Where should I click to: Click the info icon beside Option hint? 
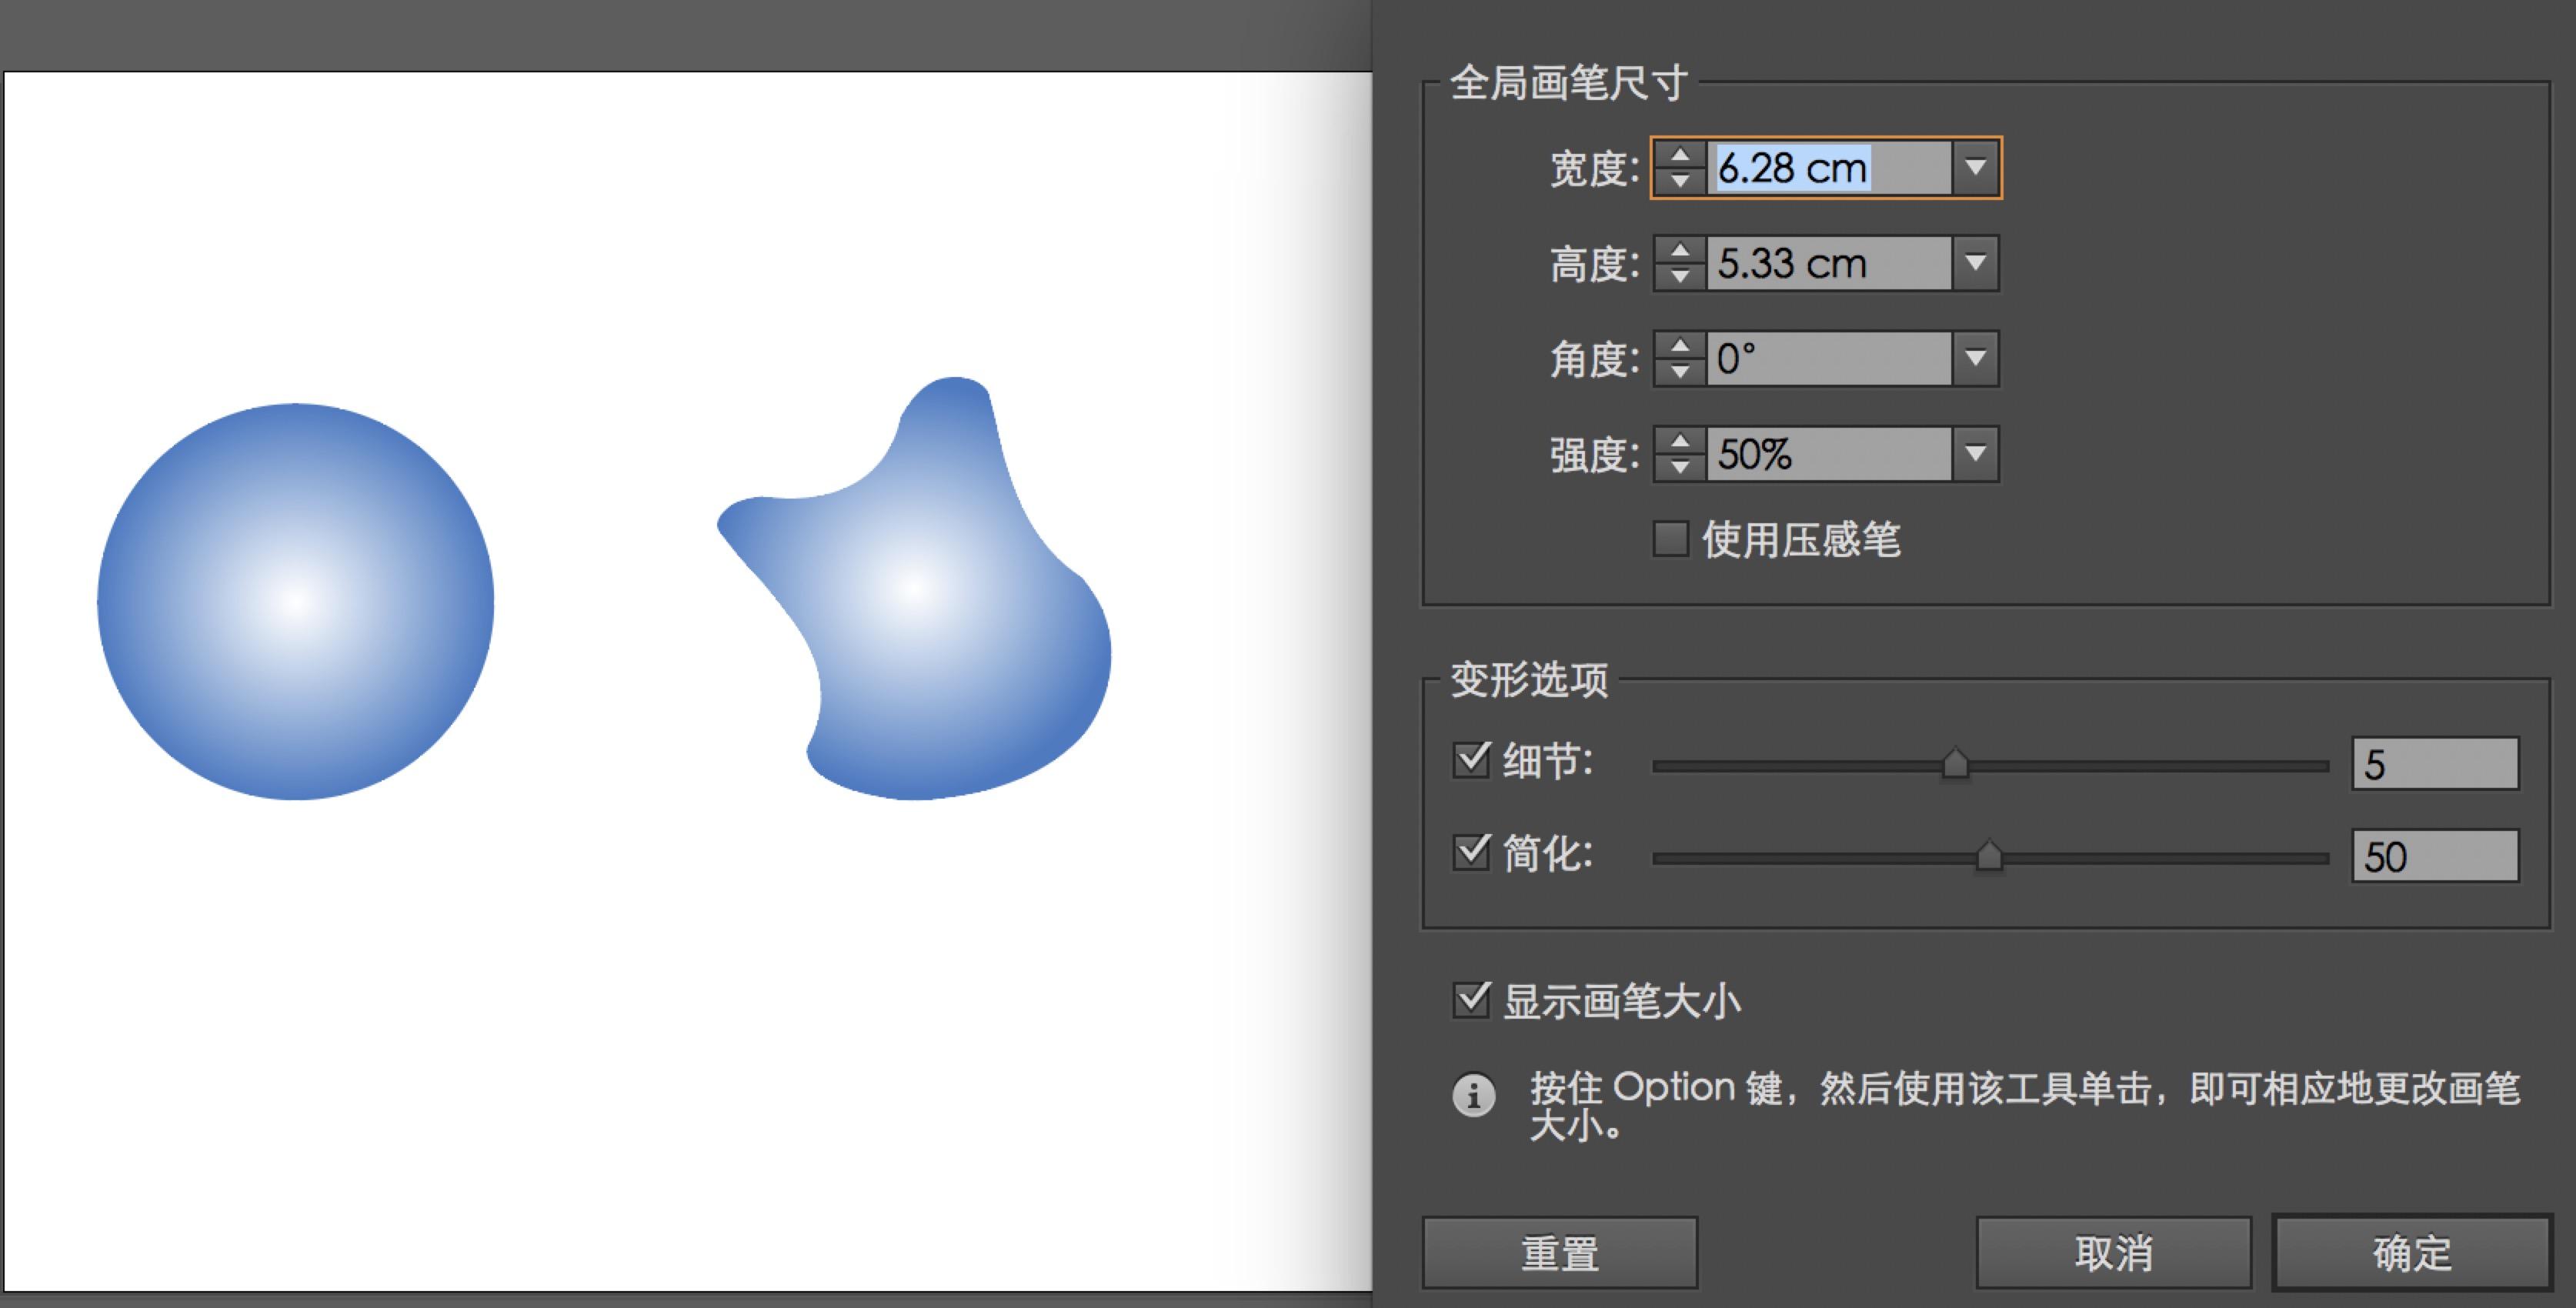click(1474, 1095)
